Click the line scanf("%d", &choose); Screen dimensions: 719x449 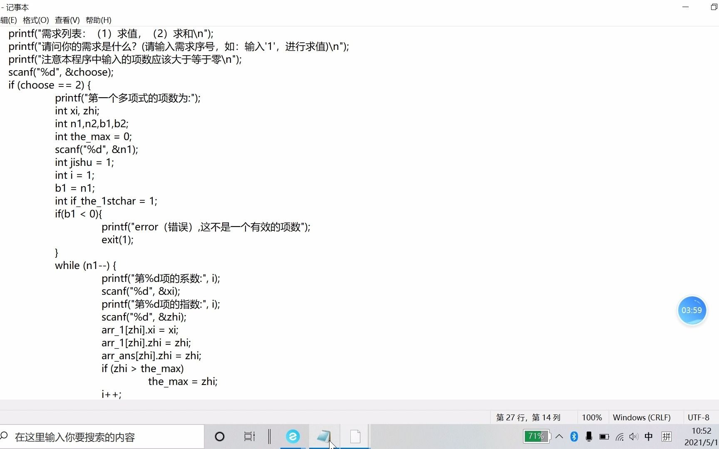[x=61, y=72]
